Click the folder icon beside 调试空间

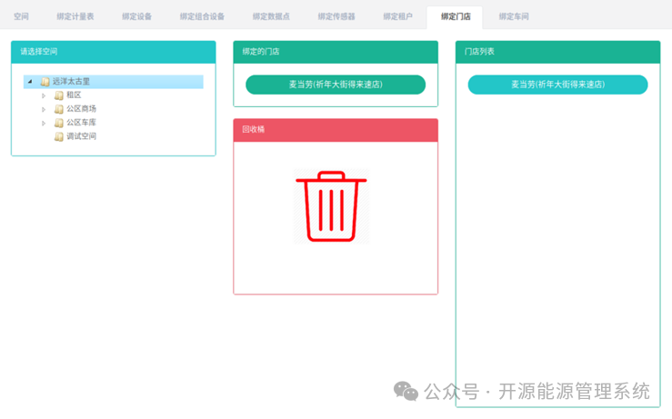(59, 136)
